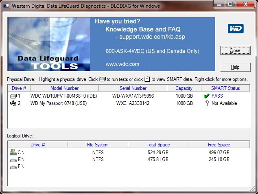258x194 pixels.
Task: Click the run tests icon in instructions
Action: point(103,79)
